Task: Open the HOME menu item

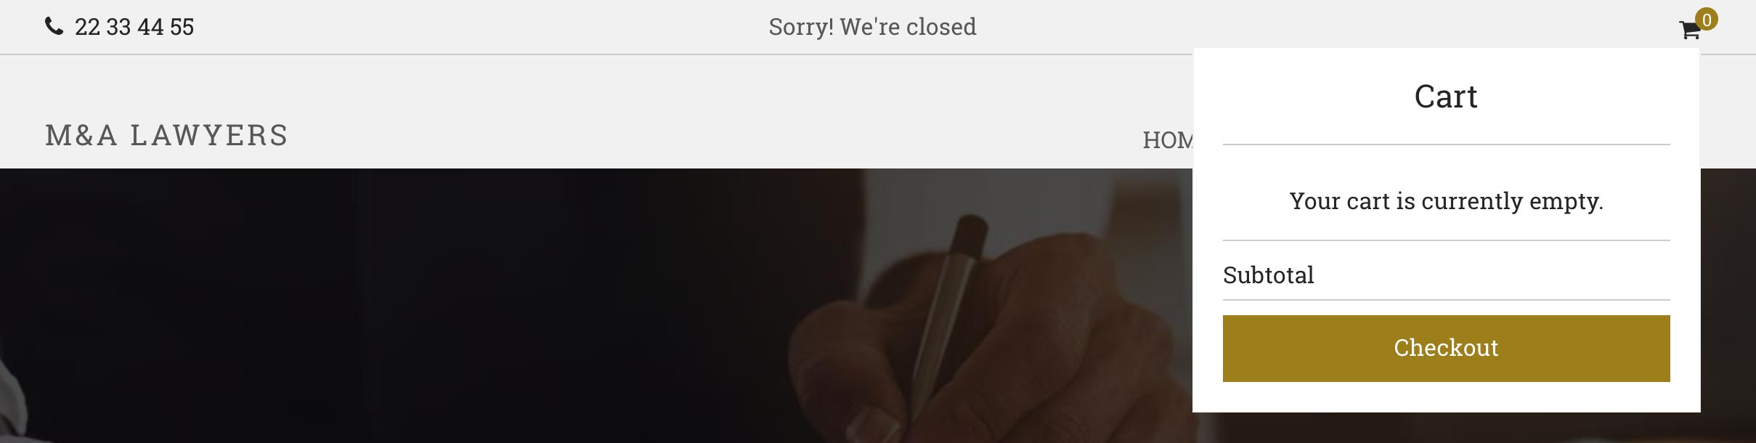Action: click(1168, 139)
